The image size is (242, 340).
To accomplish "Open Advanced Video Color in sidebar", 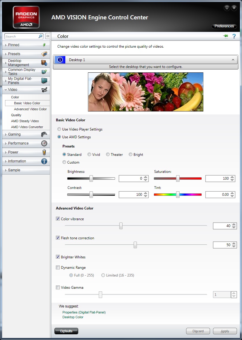I will click(30, 109).
